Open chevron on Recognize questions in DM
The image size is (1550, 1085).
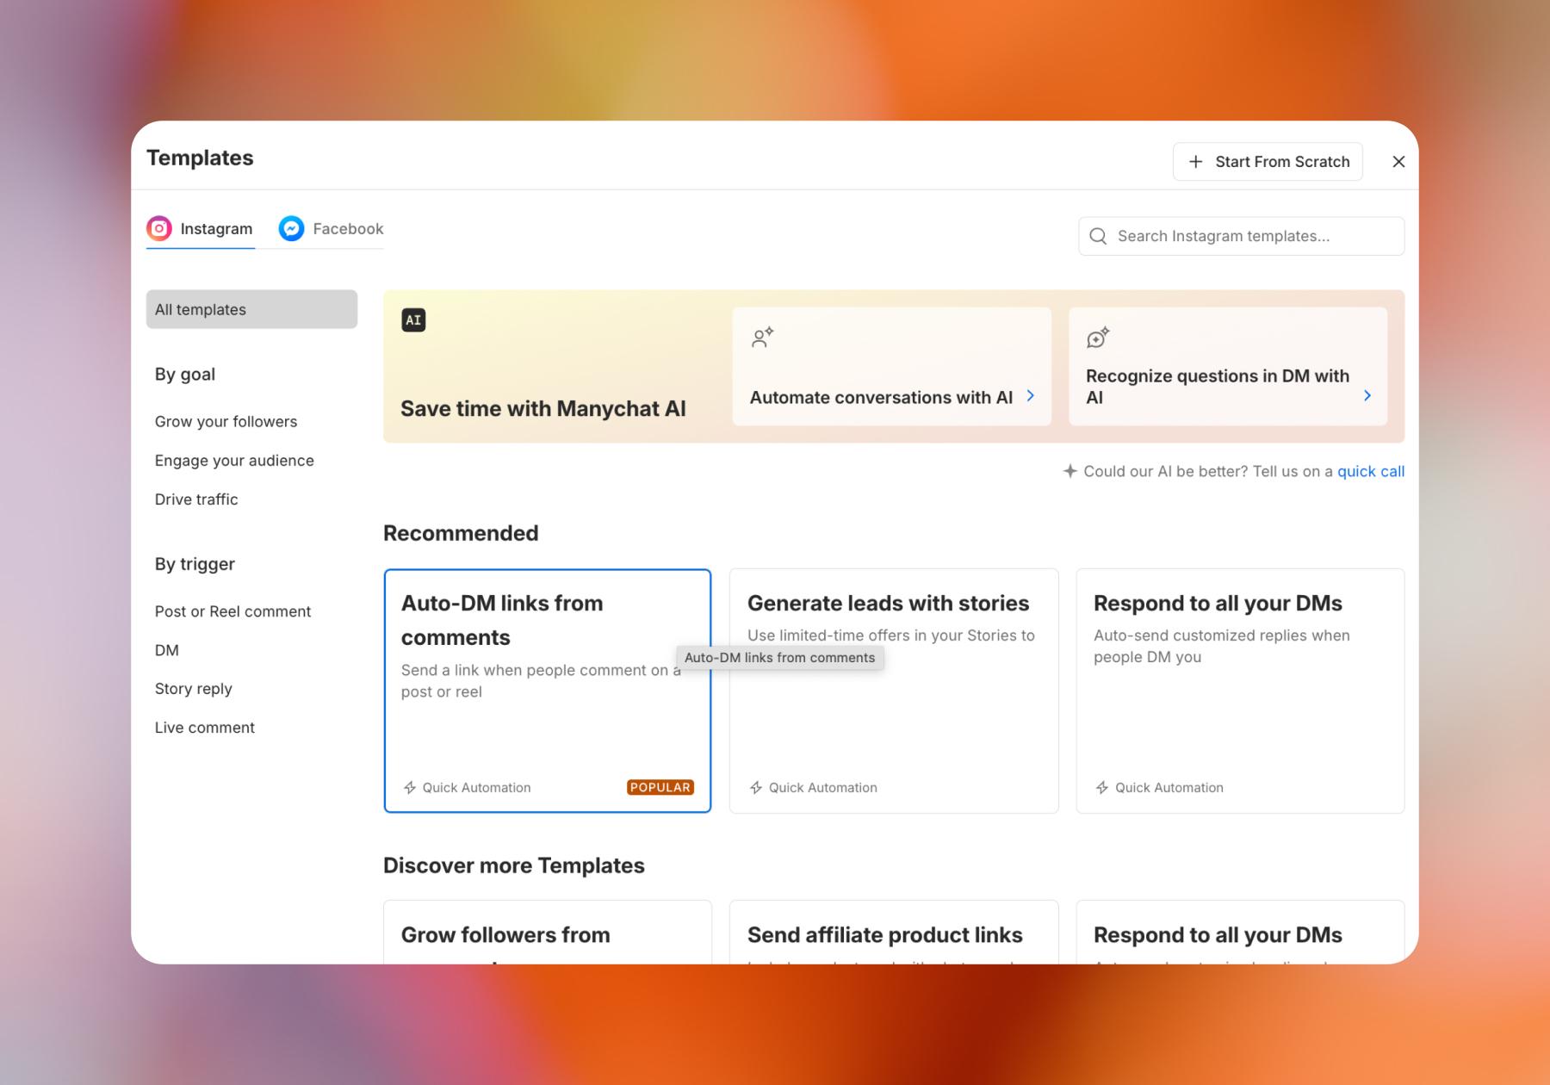point(1367,396)
